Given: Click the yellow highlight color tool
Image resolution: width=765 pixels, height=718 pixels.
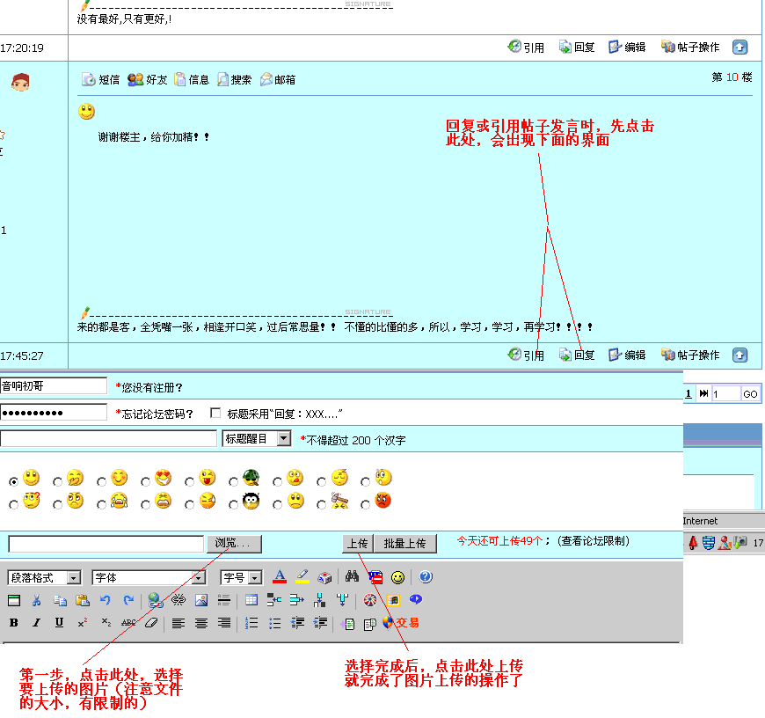Looking at the screenshot, I should click(302, 577).
